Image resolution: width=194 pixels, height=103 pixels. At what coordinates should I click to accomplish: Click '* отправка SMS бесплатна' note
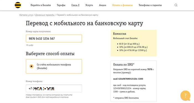click(126, 98)
